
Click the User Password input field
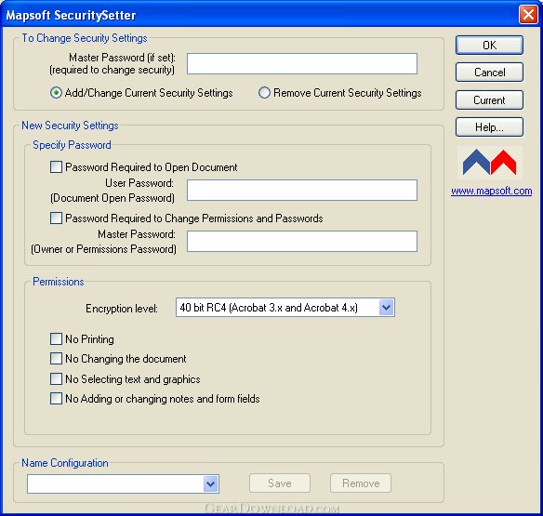302,190
